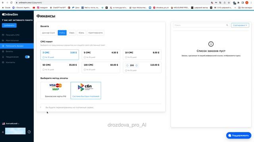Open the Английский language dropdown

click(x=11, y=123)
